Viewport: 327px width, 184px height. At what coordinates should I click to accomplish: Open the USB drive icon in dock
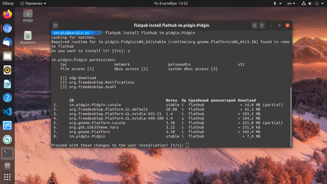[7, 166]
